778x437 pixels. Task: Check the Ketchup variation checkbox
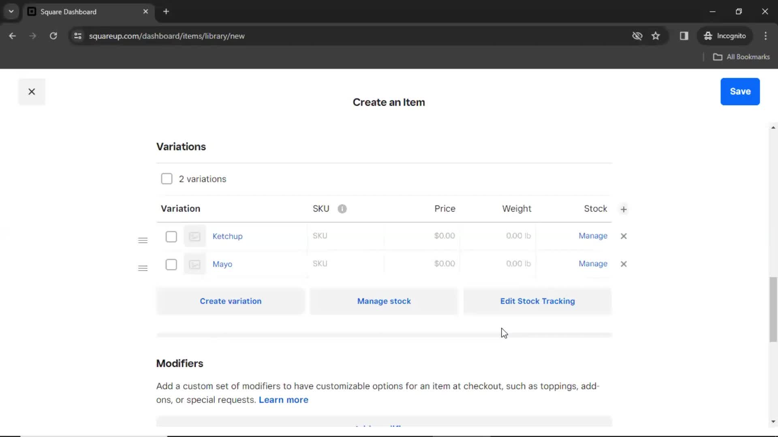[x=171, y=236]
